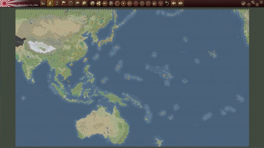This screenshot has width=264, height=148.
Task: Click the save game download icon
Action: point(257,5)
